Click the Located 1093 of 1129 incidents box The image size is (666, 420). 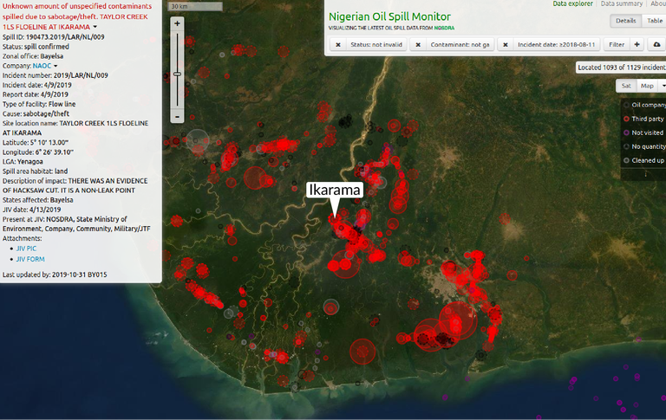pos(621,68)
